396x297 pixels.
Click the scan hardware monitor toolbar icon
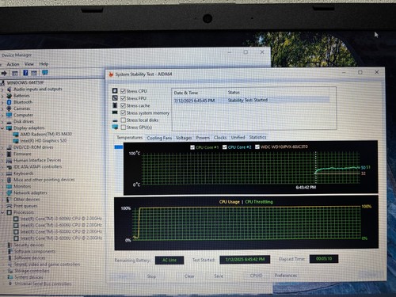45,72
